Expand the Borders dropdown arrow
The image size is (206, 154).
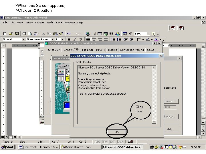point(143,40)
